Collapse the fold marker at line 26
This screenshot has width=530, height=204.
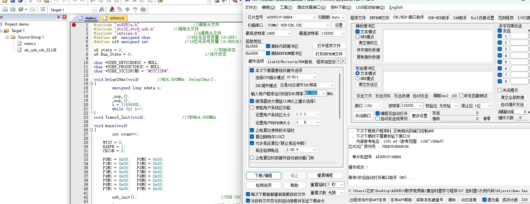(x=91, y=130)
